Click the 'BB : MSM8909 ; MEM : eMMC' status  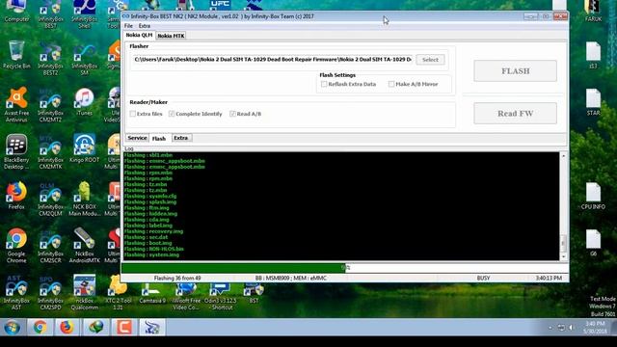pyautogui.click(x=291, y=279)
